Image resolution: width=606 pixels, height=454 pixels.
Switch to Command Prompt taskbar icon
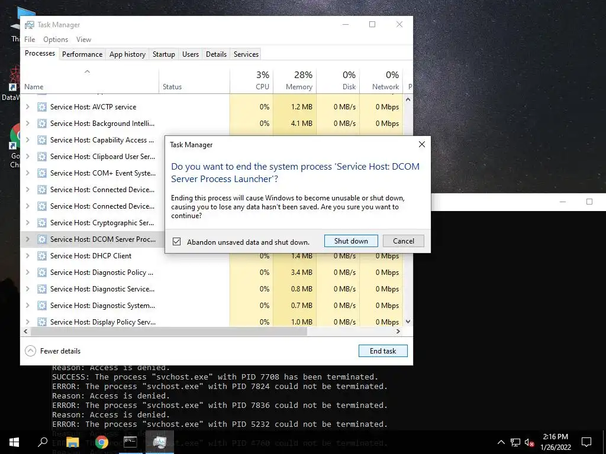tap(130, 442)
